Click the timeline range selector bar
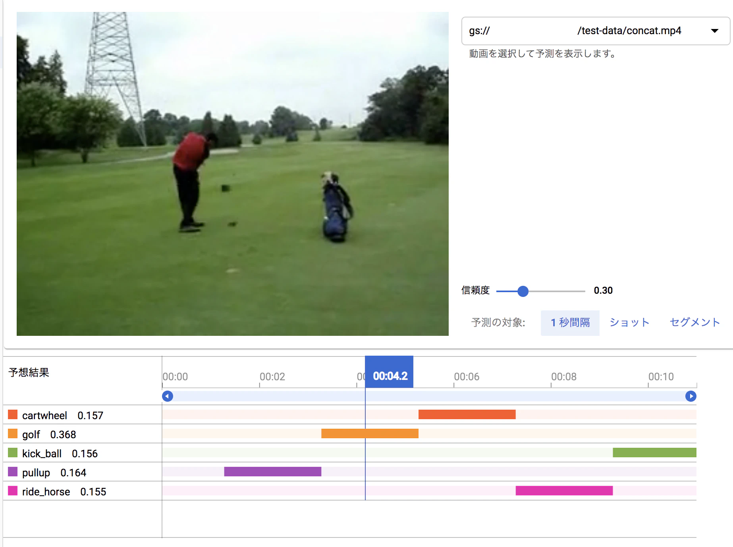This screenshot has height=547, width=733. [x=429, y=396]
